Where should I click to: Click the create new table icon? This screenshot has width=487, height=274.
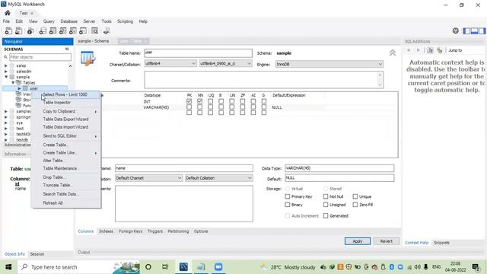(53, 30)
